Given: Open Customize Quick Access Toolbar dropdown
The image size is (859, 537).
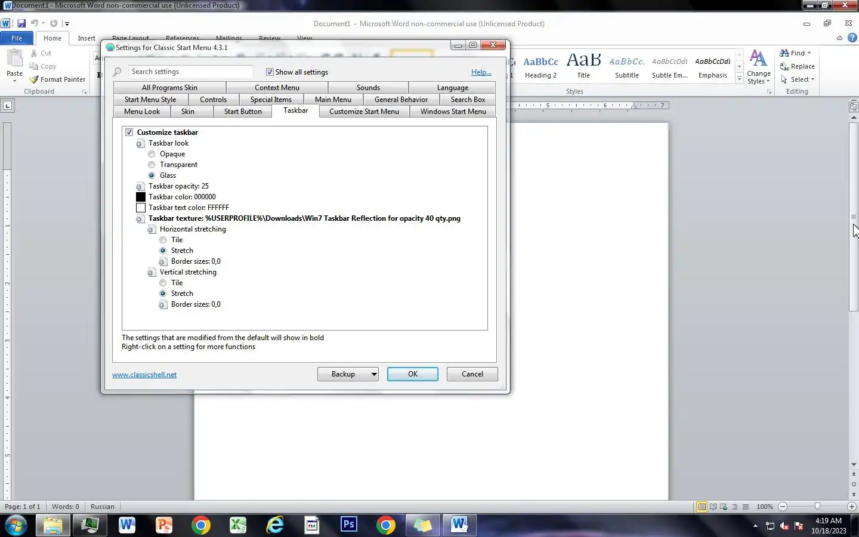Looking at the screenshot, I should point(67,24).
